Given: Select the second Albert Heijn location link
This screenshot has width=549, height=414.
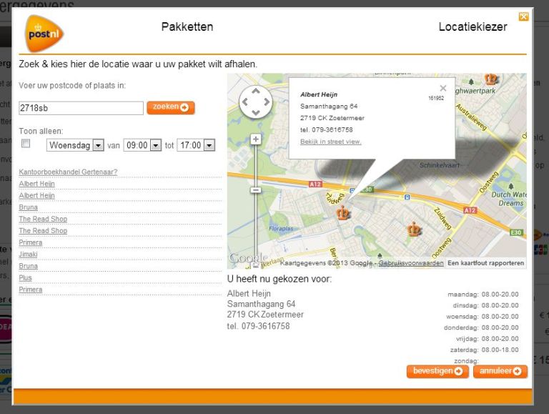Looking at the screenshot, I should (x=36, y=195).
